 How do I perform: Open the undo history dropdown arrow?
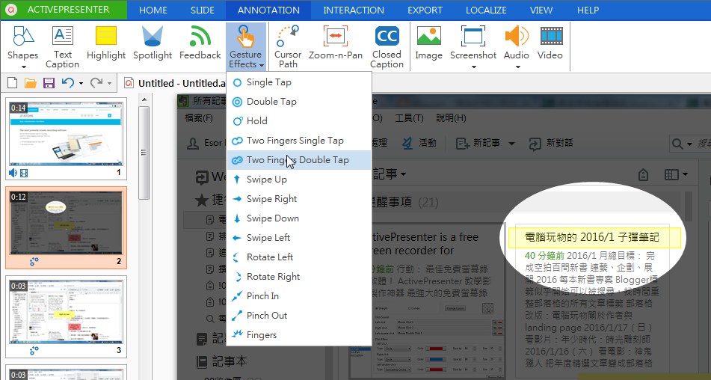click(81, 84)
